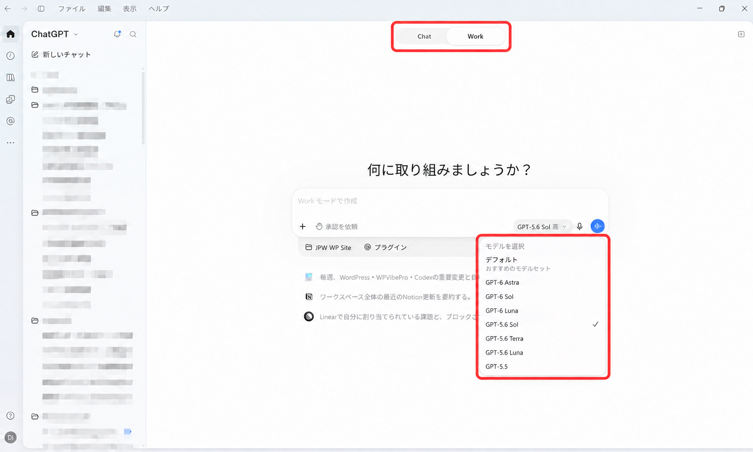Click the images gallery sidebar icon
This screenshot has width=753, height=452.
pos(11,100)
